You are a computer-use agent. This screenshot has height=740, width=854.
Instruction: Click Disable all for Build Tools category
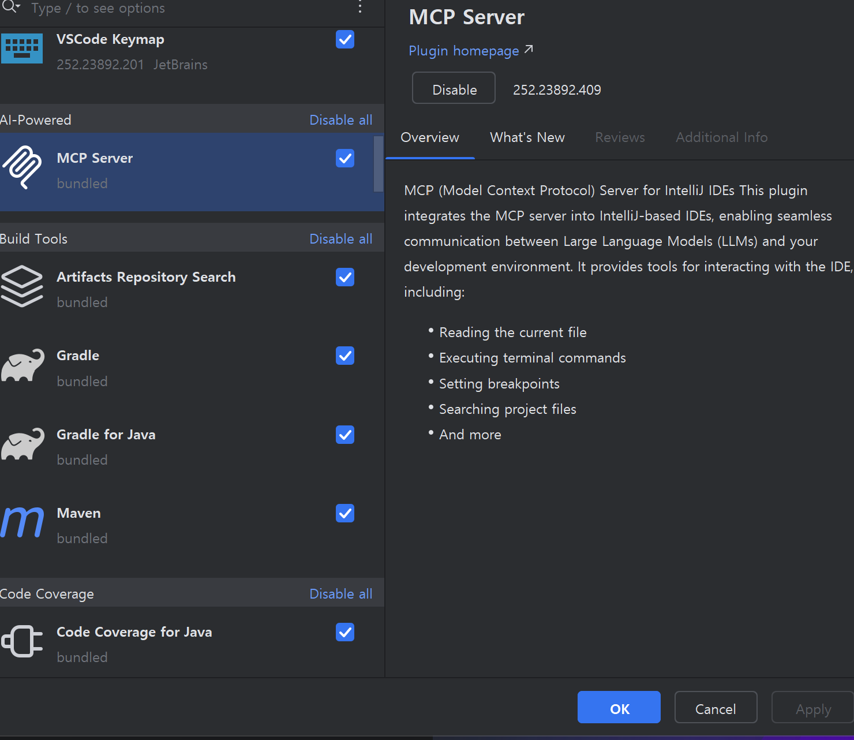[x=341, y=239]
